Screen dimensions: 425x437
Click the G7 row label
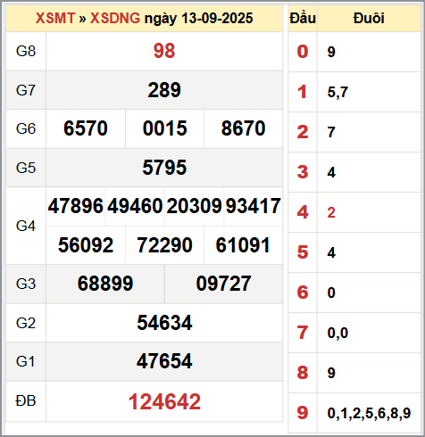coord(26,90)
